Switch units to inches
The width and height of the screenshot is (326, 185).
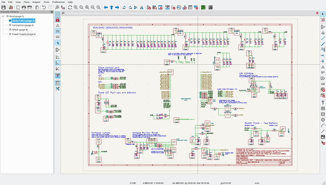(58, 25)
